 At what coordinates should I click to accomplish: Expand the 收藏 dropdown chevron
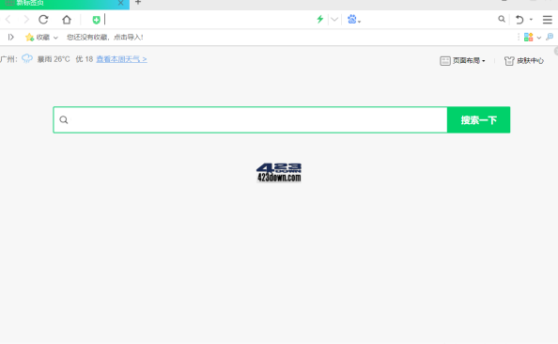(x=55, y=38)
